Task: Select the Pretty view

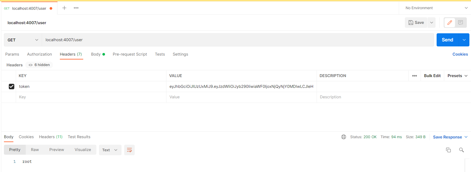Action: tap(15, 150)
